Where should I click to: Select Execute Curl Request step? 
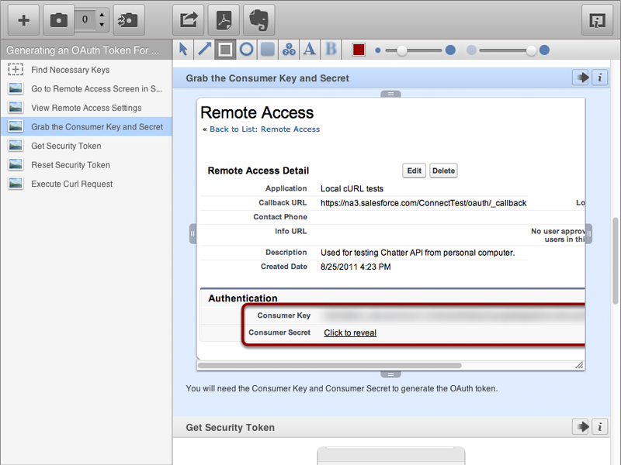[x=86, y=184]
